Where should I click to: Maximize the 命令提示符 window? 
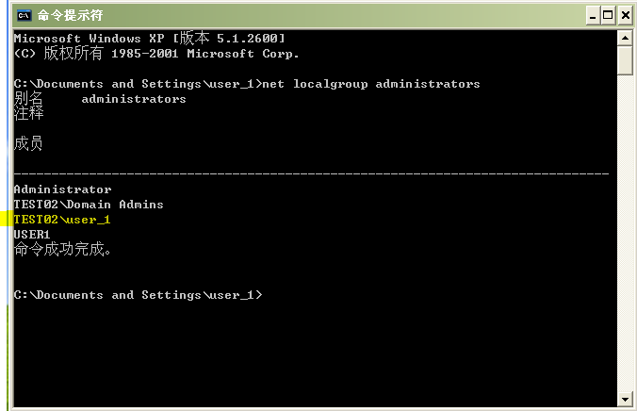click(608, 15)
